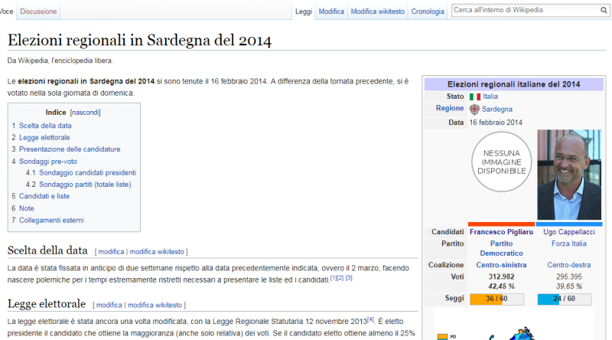
Task: Open Sondaggio candidati presidenti index entry
Action: click(x=87, y=173)
